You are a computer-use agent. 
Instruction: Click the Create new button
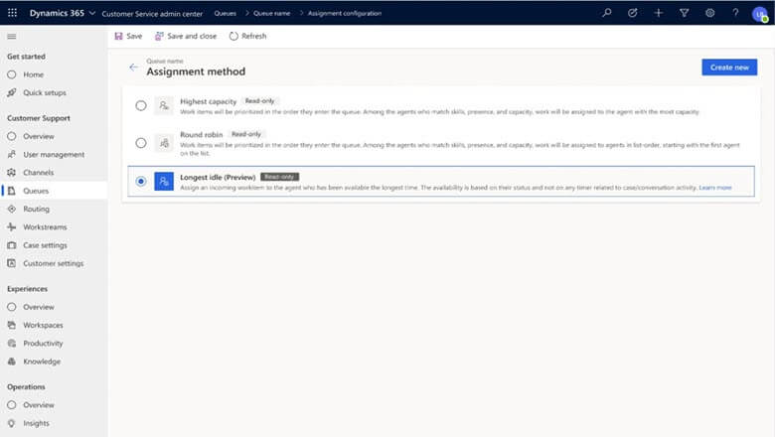[729, 68]
